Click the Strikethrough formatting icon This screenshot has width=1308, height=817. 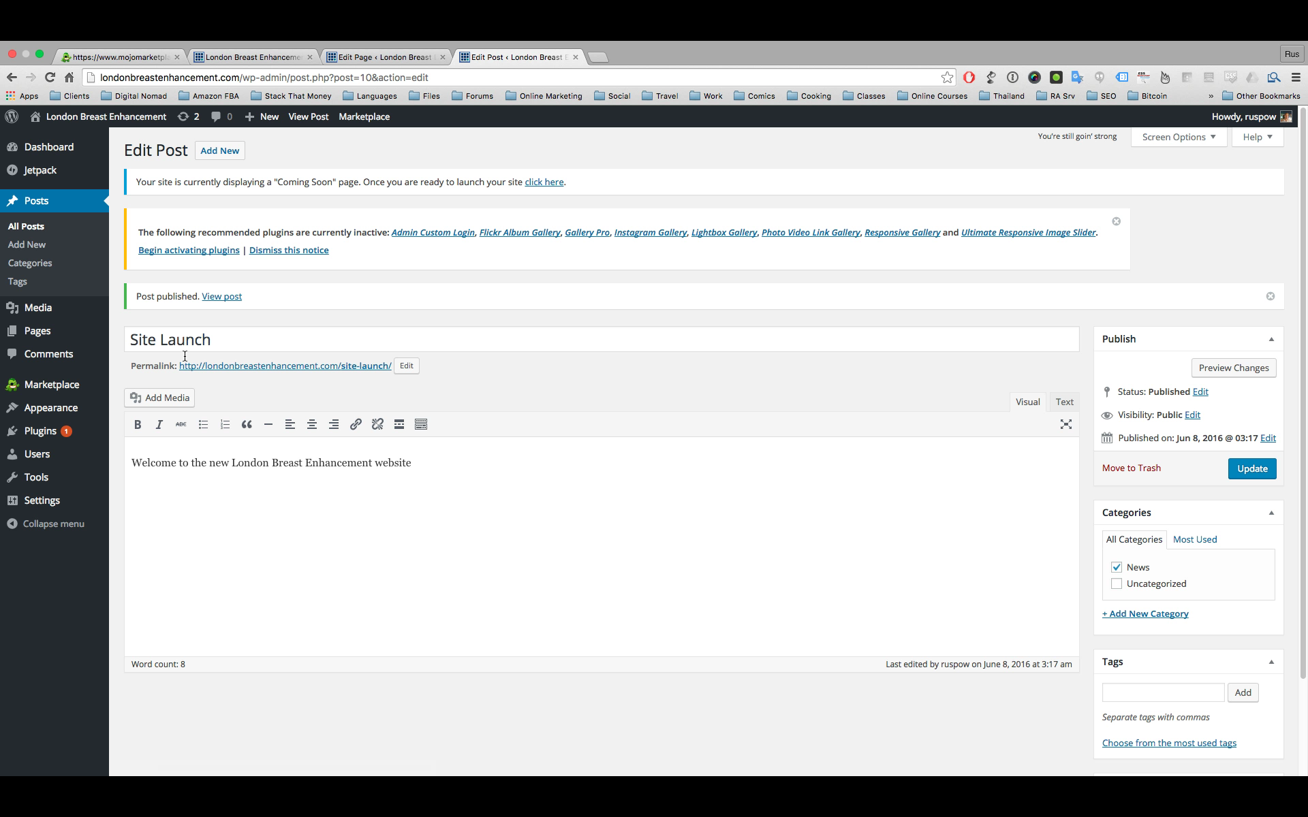[x=181, y=423]
